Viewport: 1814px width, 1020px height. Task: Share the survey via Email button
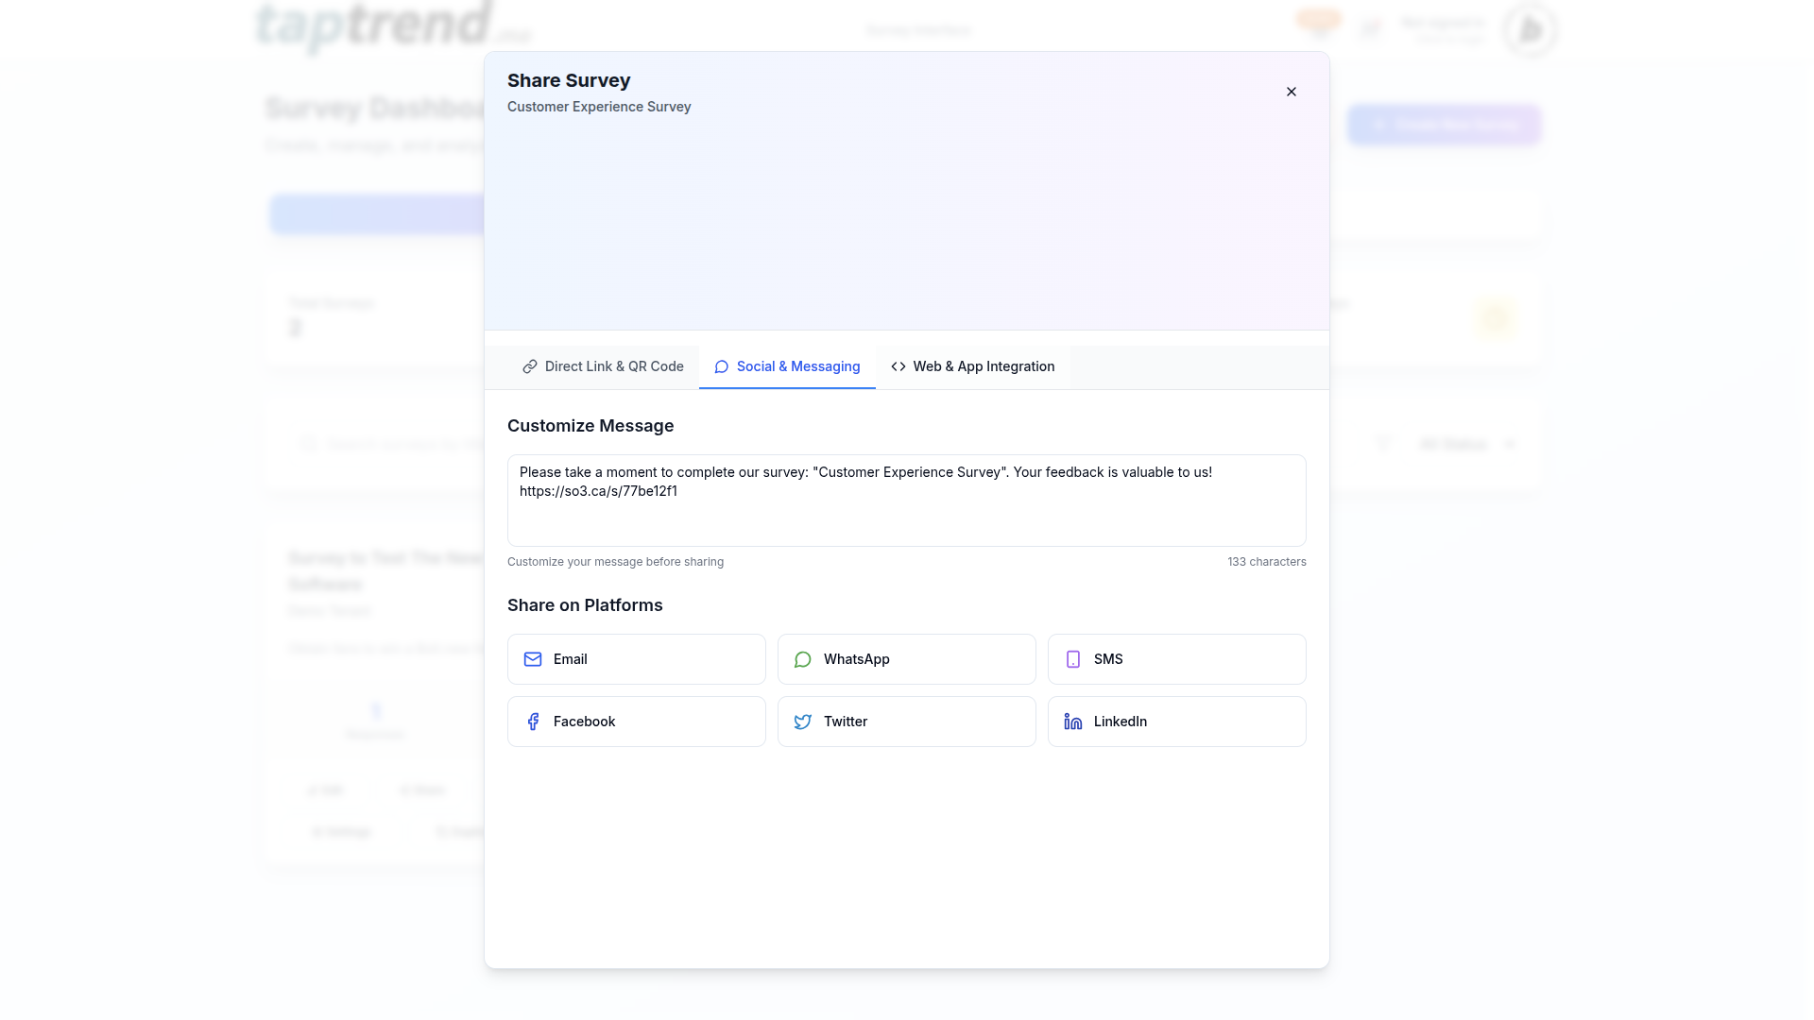pyautogui.click(x=636, y=659)
